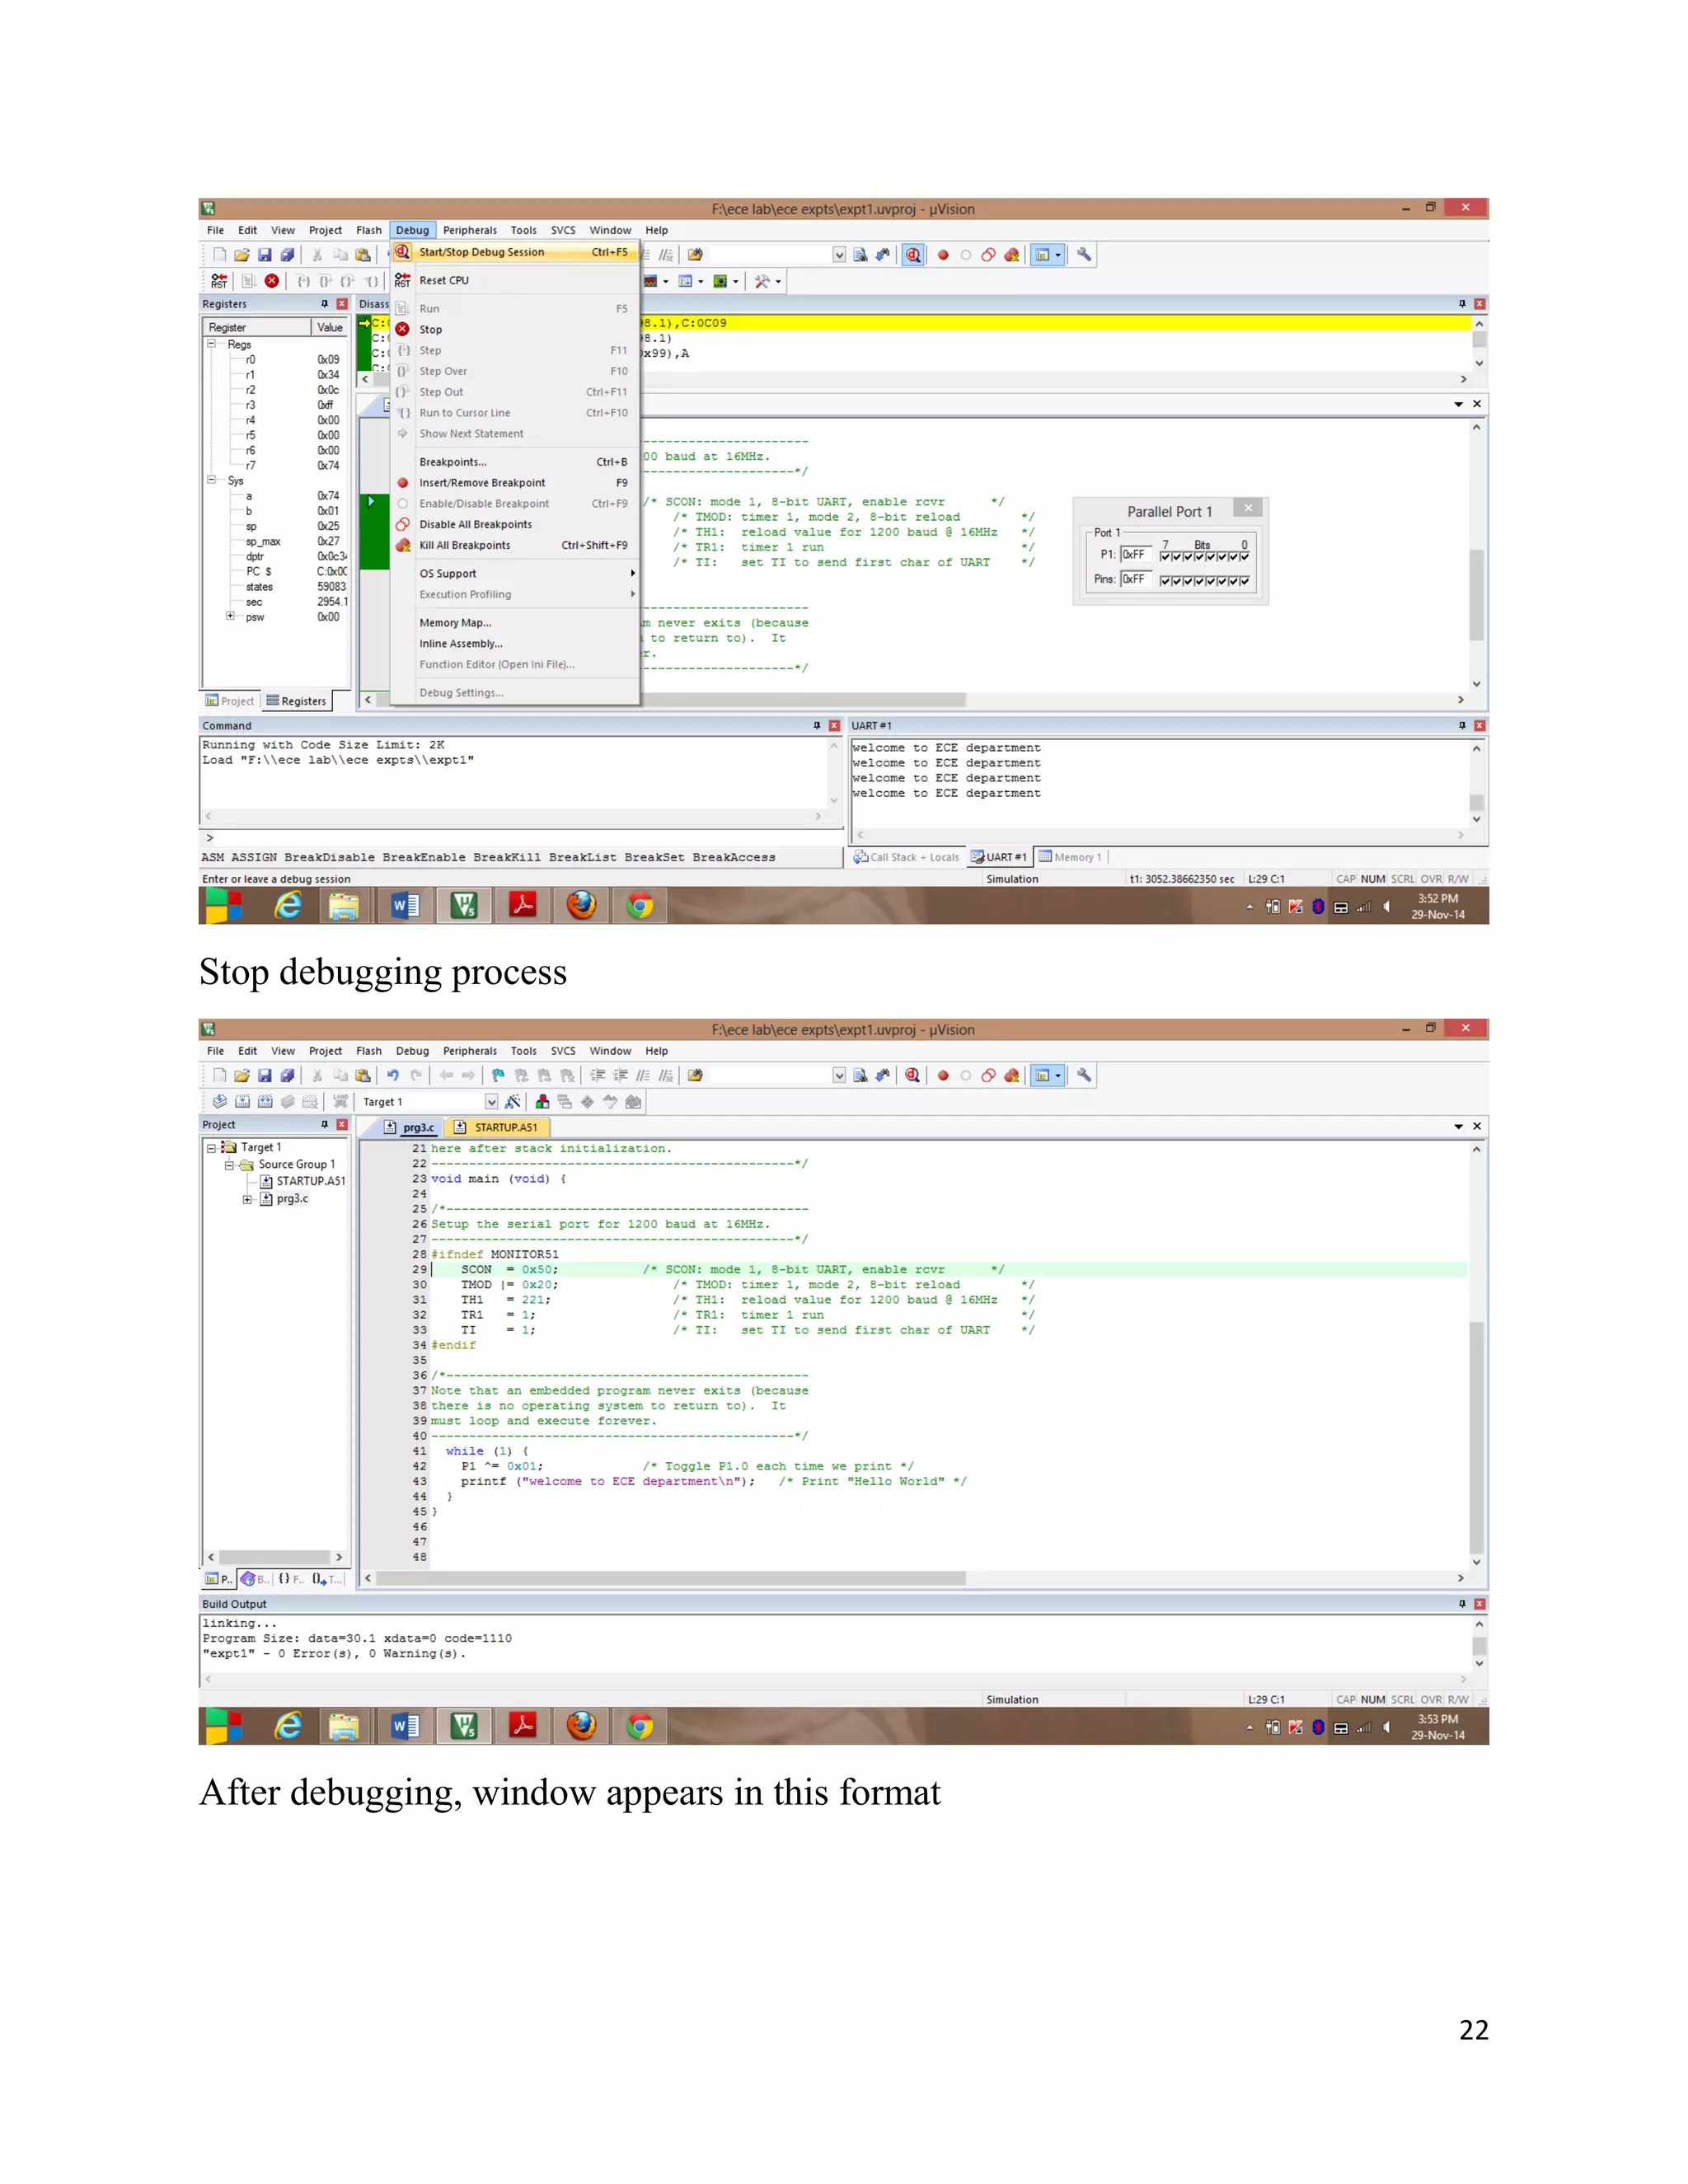The image size is (1688, 2184).
Task: Click Undo icon in the edit-mode toolbar
Action: (393, 1075)
